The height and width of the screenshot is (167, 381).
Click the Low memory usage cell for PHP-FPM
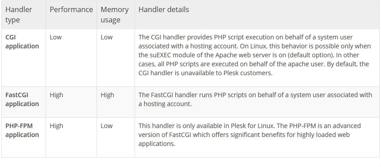[x=107, y=126]
